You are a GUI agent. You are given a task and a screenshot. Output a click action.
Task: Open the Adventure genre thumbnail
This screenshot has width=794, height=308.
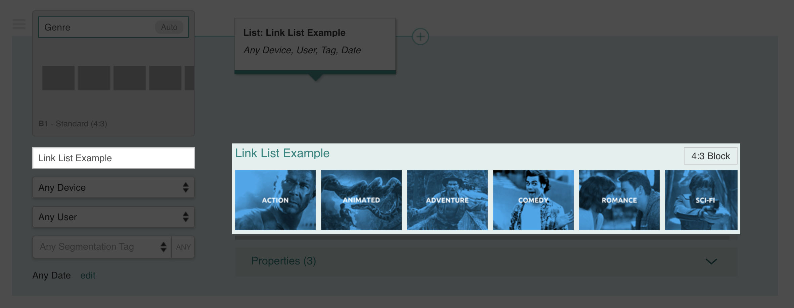(x=447, y=200)
